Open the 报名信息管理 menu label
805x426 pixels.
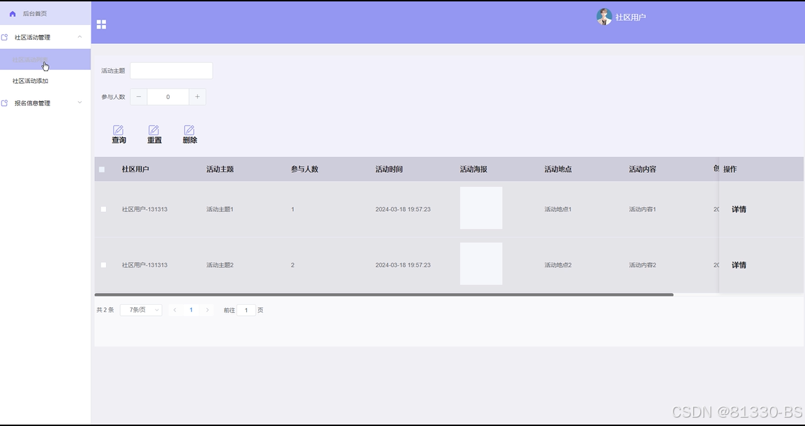click(x=32, y=103)
